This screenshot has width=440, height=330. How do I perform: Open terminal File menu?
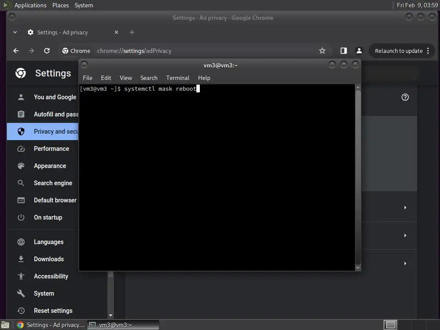click(88, 78)
